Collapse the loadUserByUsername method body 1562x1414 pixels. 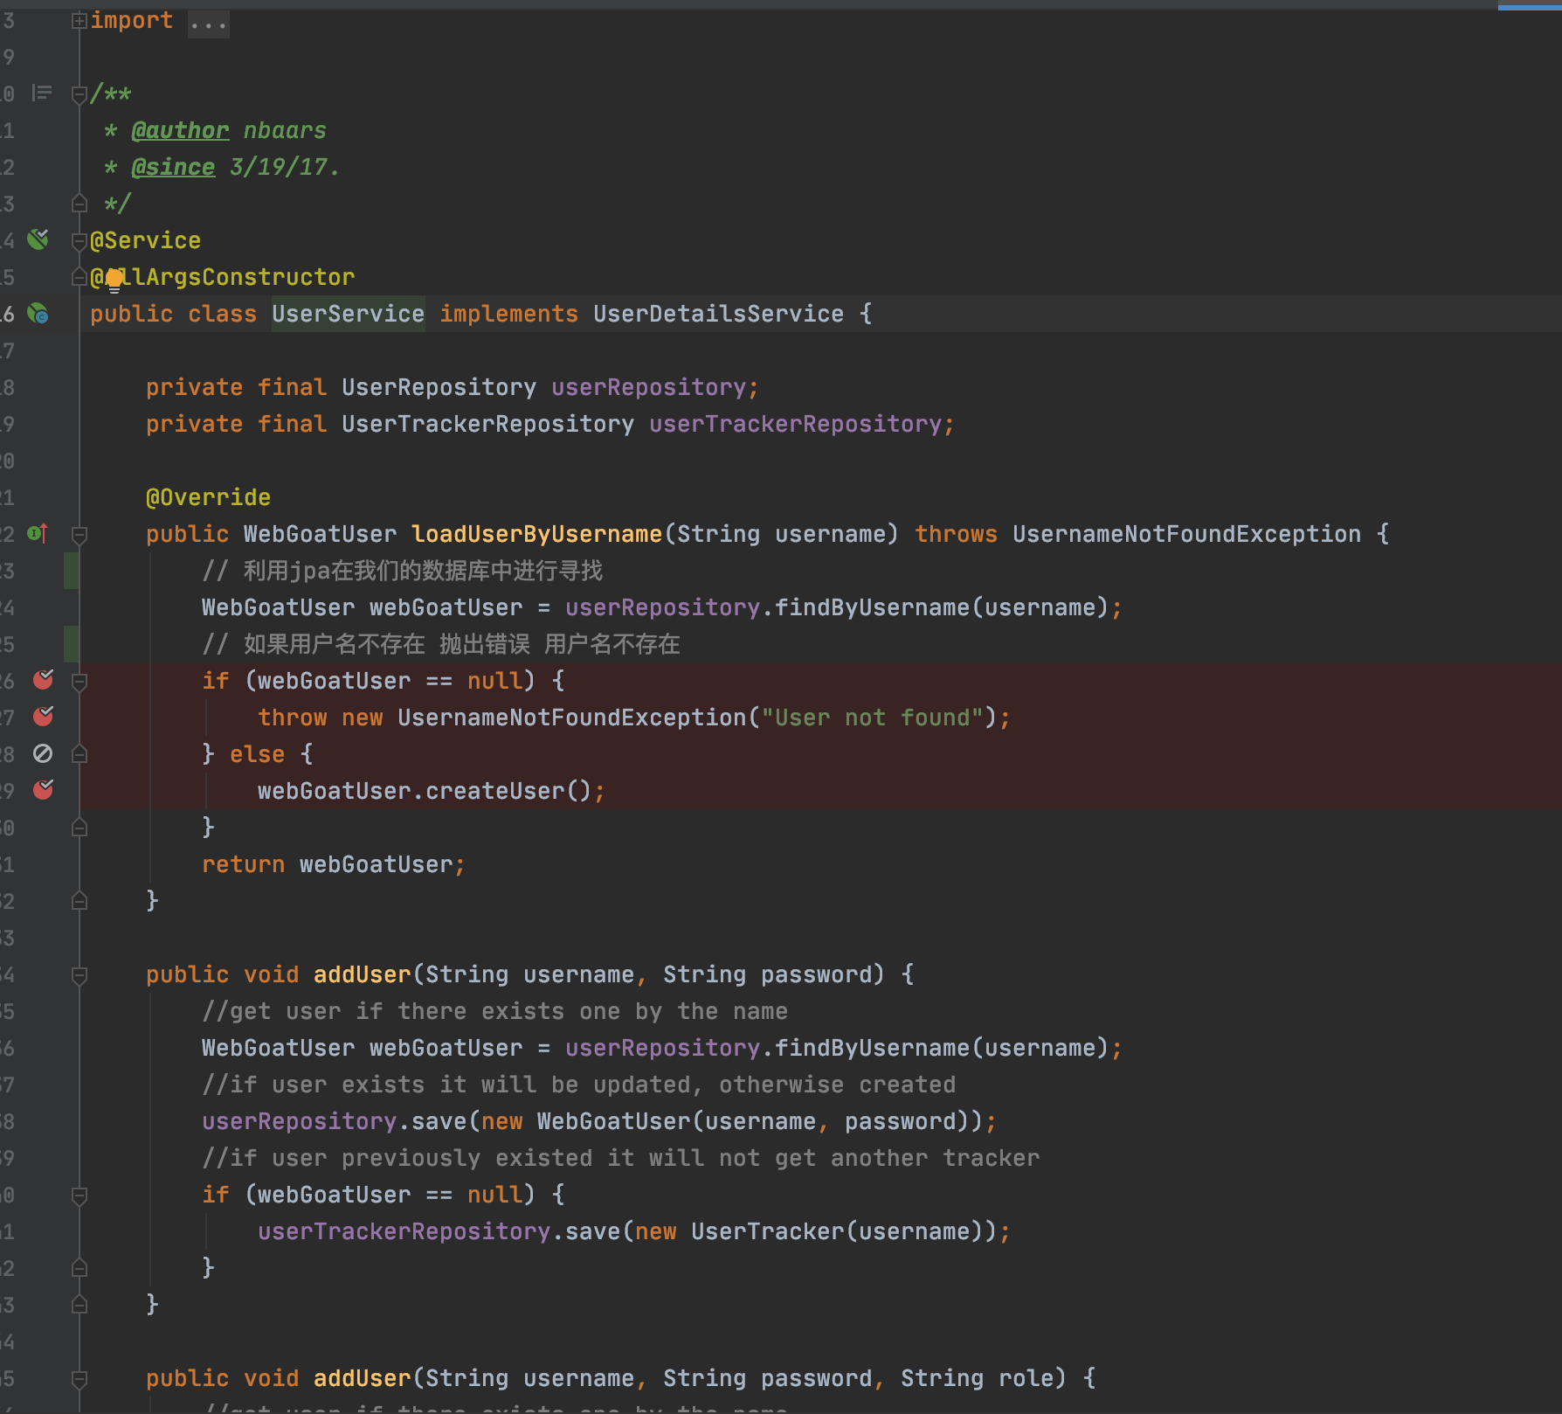pos(79,534)
